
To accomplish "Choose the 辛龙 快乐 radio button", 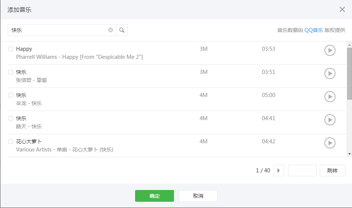I will click(11, 95).
